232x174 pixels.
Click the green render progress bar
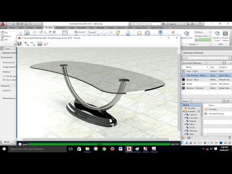click(x=100, y=145)
